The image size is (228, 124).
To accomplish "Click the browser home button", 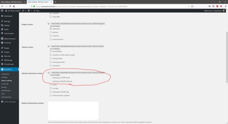I will 14,6.
